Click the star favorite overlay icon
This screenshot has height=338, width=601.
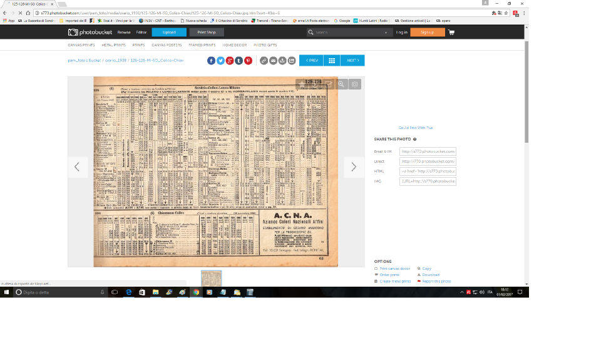coord(302,84)
